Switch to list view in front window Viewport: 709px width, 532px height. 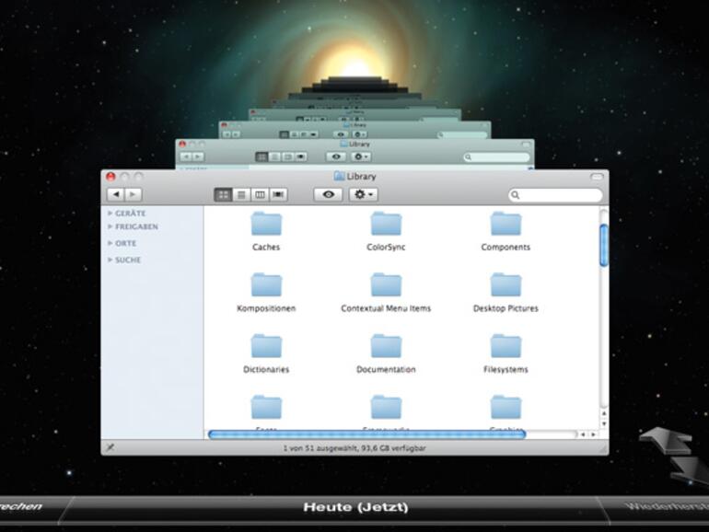tap(241, 195)
